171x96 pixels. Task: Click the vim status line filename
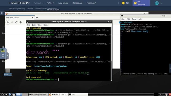coord(139,74)
